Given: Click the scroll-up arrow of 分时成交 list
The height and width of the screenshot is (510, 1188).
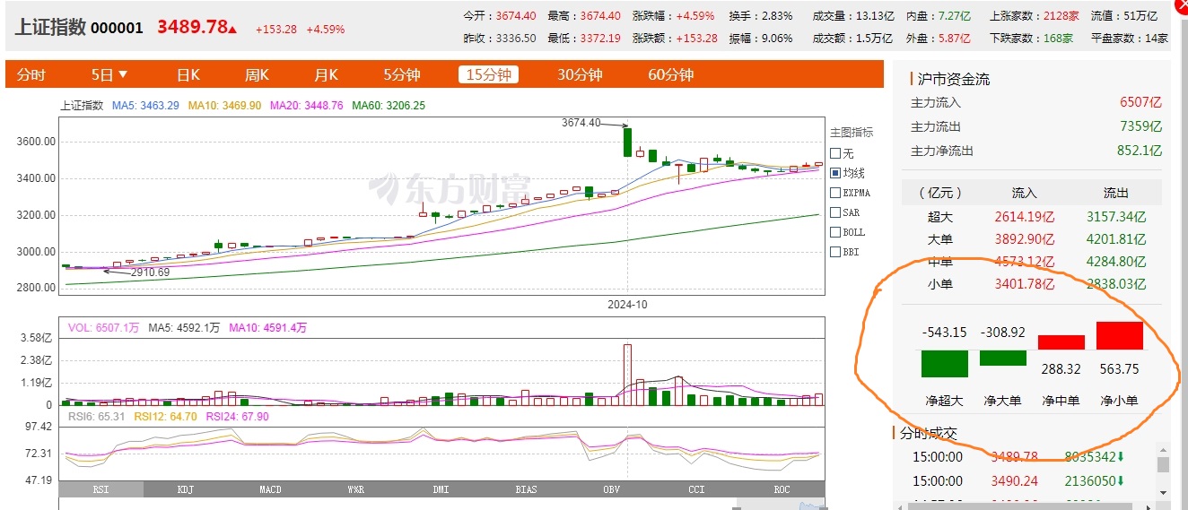Looking at the screenshot, I should pos(1163,451).
